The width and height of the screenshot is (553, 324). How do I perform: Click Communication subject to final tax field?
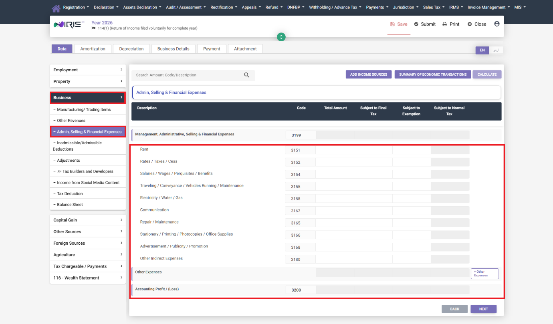tap(373, 211)
